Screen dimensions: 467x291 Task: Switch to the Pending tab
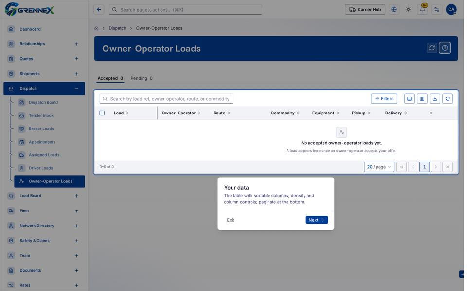(x=142, y=78)
